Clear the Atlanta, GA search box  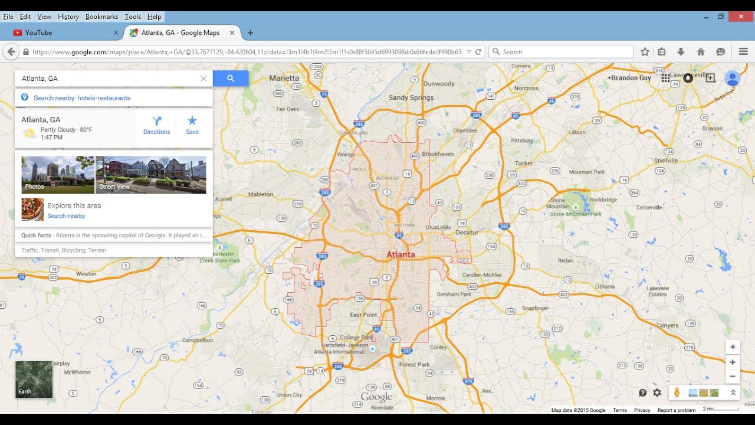(203, 79)
